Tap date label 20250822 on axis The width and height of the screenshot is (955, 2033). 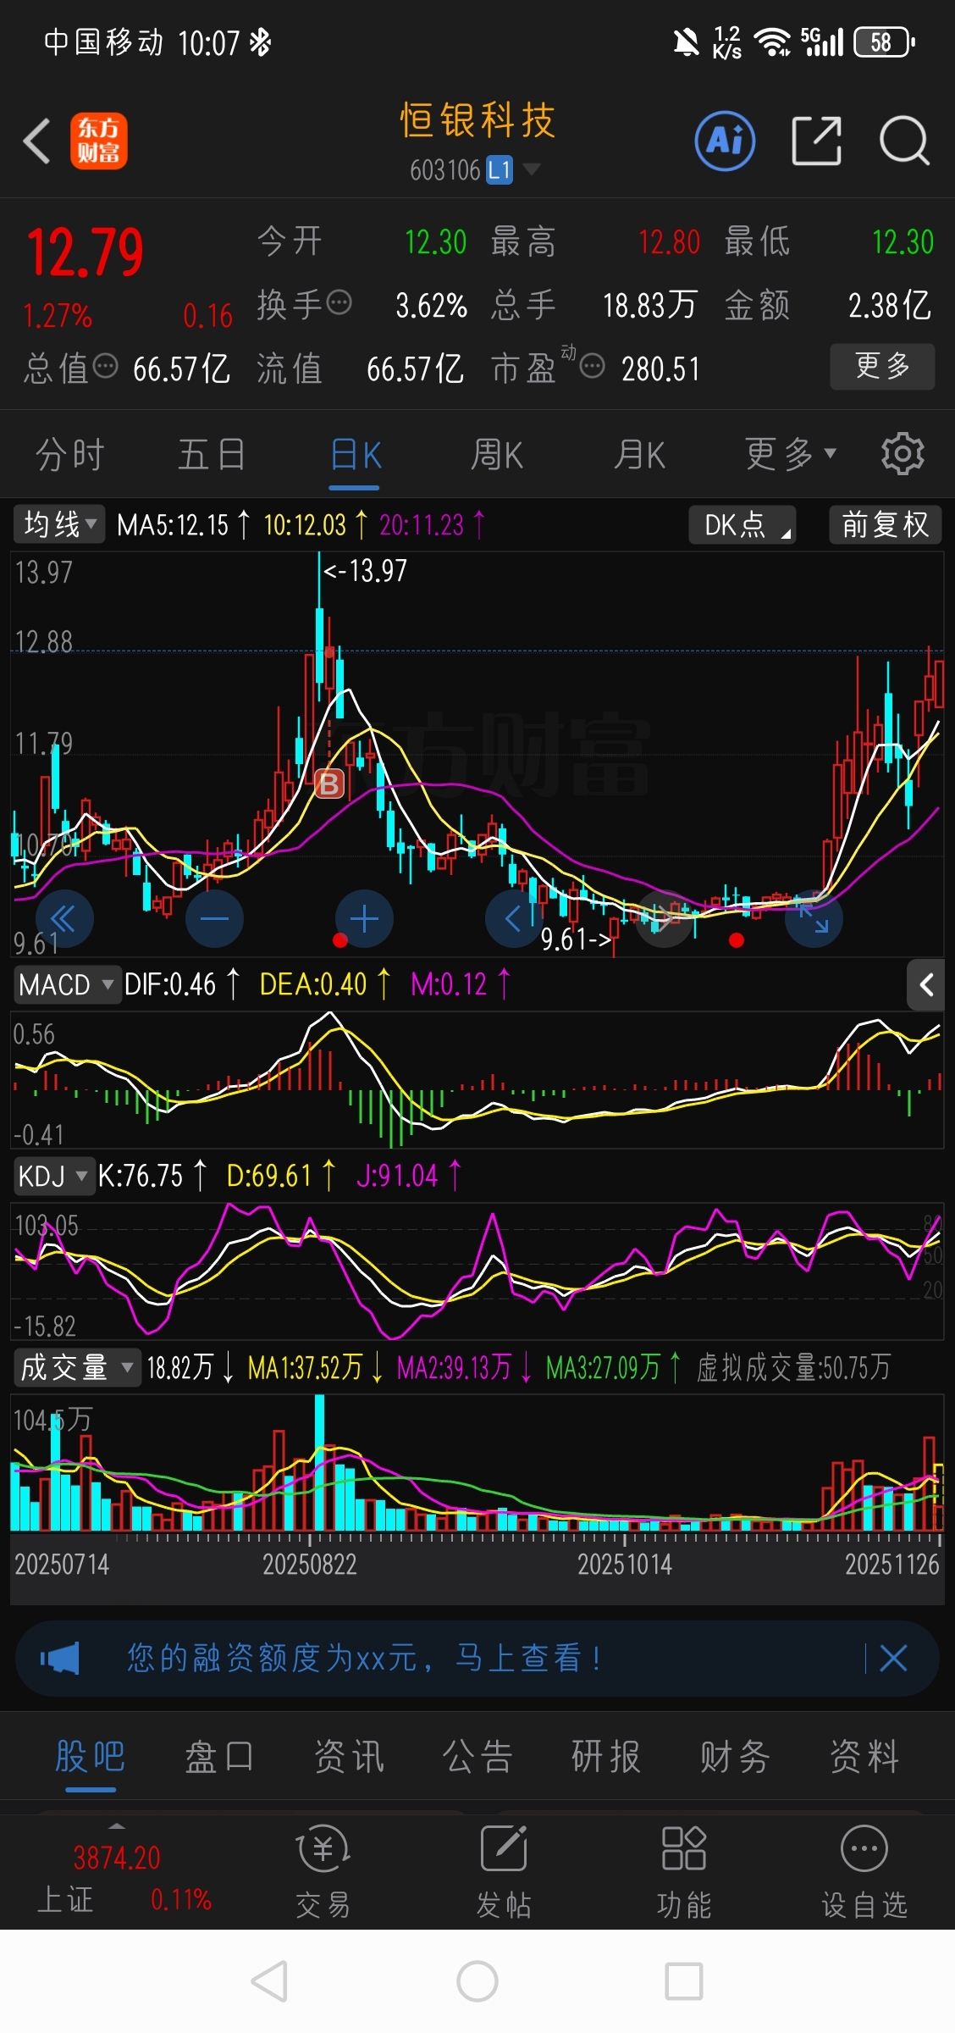310,1564
